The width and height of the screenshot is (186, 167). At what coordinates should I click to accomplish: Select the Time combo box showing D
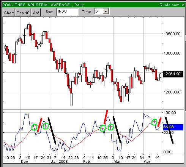tap(101, 11)
